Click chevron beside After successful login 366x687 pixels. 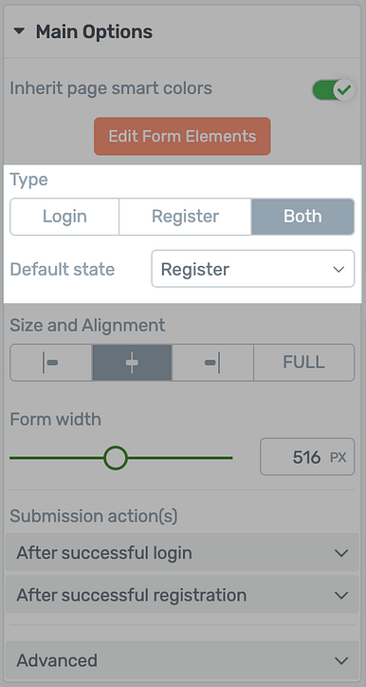pyautogui.click(x=341, y=553)
